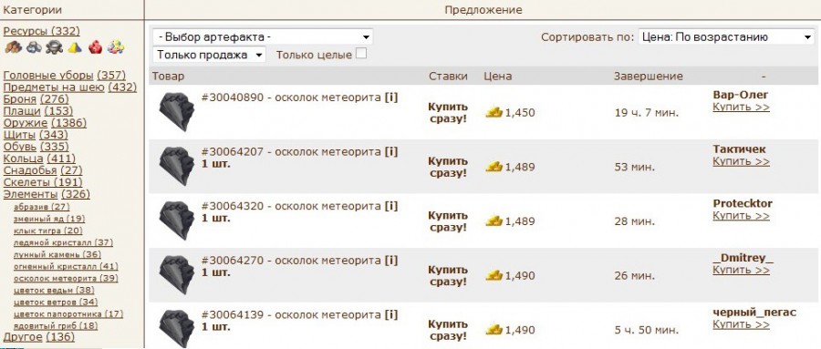Select the 'абразив (27)' subcategory
The height and width of the screenshot is (349, 821).
coord(41,207)
